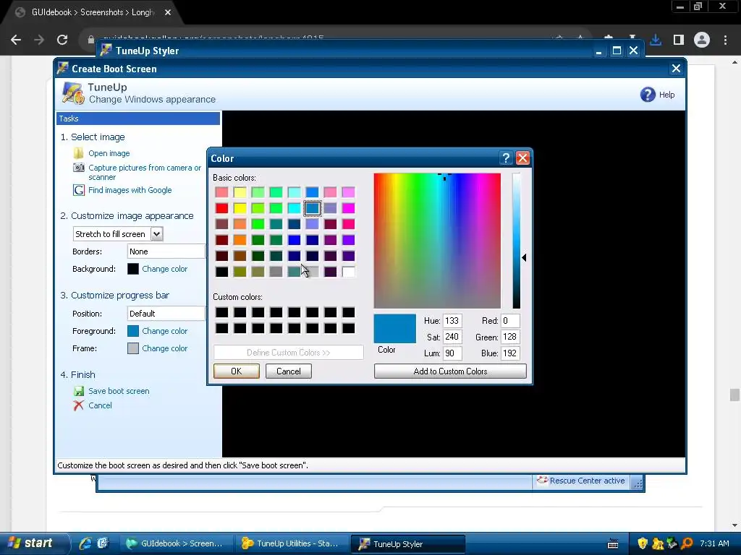741x555 pixels.
Task: Select the black basic color swatch
Action: (221, 272)
